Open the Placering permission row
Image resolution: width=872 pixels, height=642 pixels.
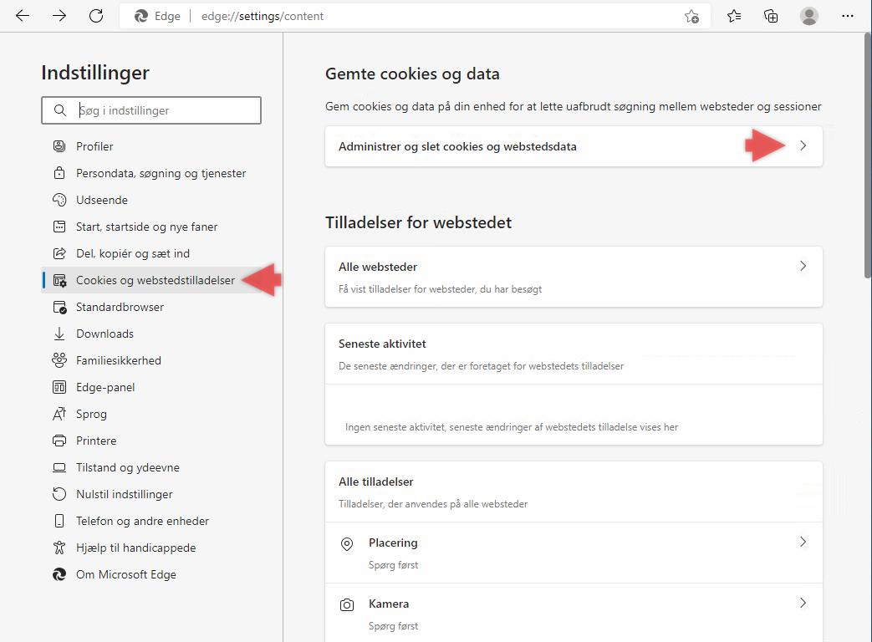coord(574,553)
